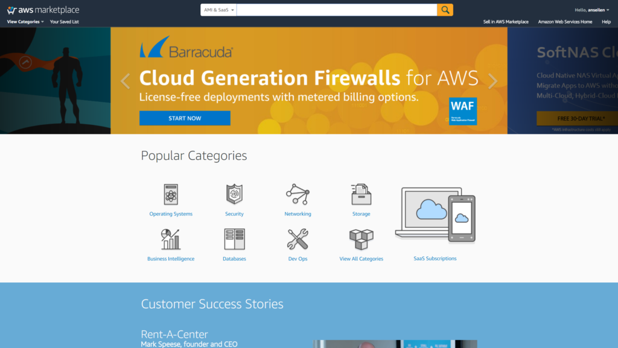Viewport: 618px width, 348px height.
Task: Open the Help menu item
Action: 606,22
